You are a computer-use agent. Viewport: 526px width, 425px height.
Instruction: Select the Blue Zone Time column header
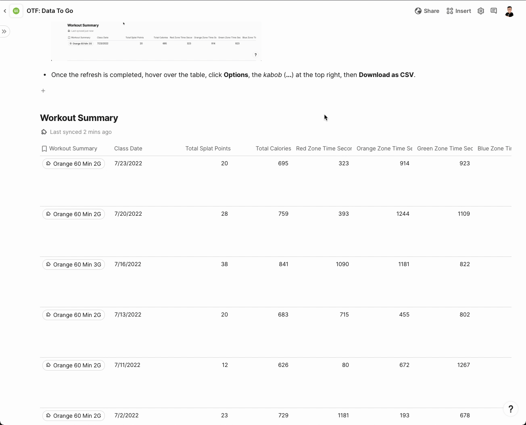pyautogui.click(x=495, y=148)
